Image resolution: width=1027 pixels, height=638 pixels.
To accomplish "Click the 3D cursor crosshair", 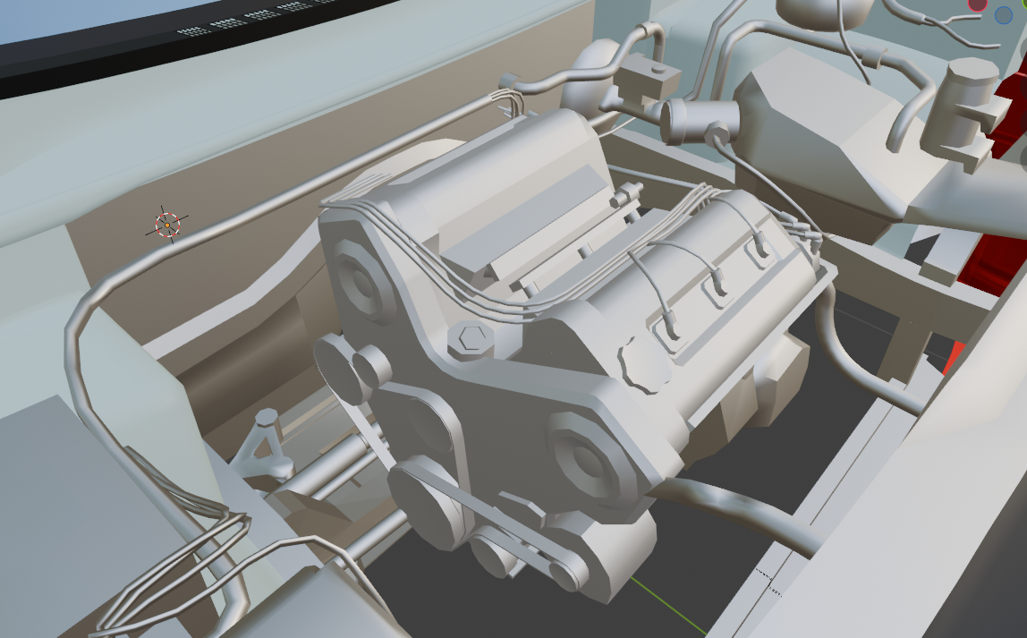I will click(167, 225).
